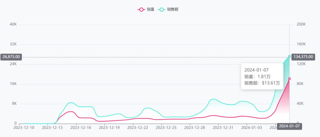The image size is (320, 137).
Task: Click the 销售额 legend text label
Action: (172, 9)
